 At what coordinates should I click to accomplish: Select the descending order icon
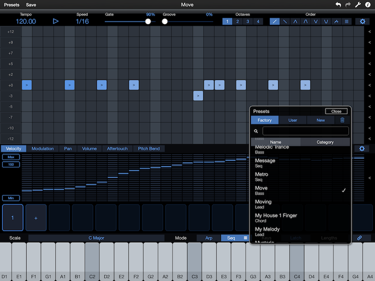pos(285,22)
